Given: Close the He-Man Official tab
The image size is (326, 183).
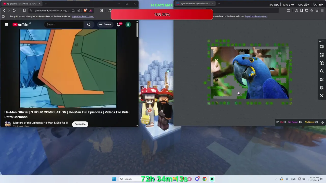Looking at the screenshot, I should point(40,4).
